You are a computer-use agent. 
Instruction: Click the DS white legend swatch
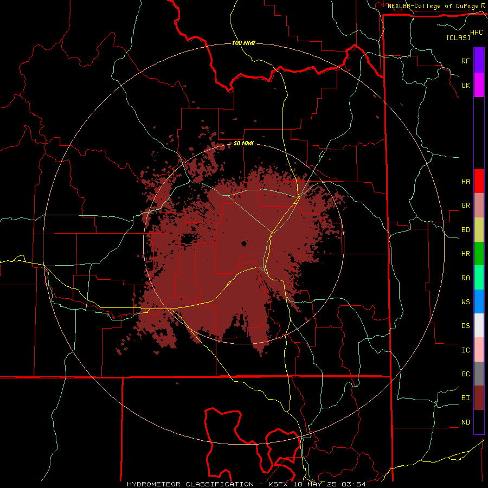[x=479, y=325]
